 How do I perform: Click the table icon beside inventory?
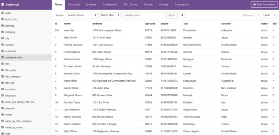3,89
